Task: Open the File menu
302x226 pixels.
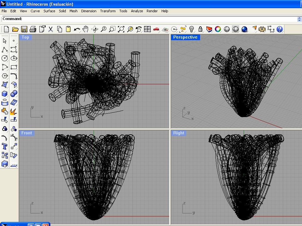Action: [4, 11]
